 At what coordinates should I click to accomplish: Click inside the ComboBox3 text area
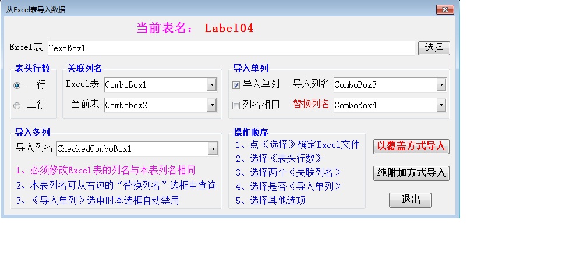click(384, 85)
